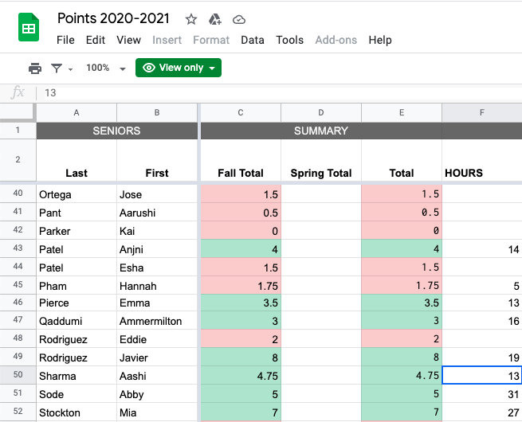Open the Data menu
The image size is (522, 422).
click(x=253, y=40)
